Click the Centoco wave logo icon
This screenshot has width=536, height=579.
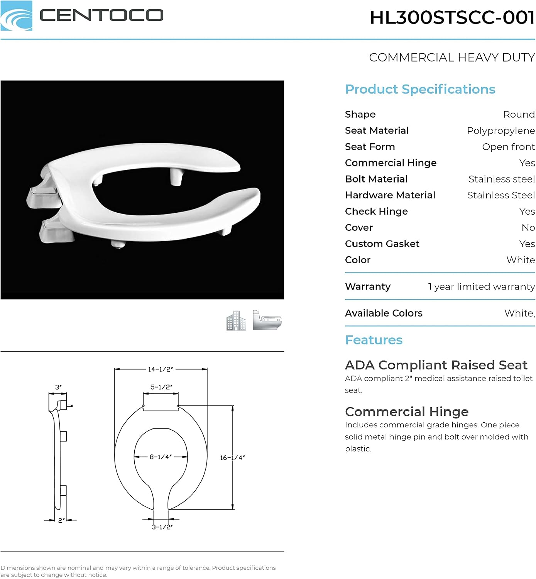(17, 16)
